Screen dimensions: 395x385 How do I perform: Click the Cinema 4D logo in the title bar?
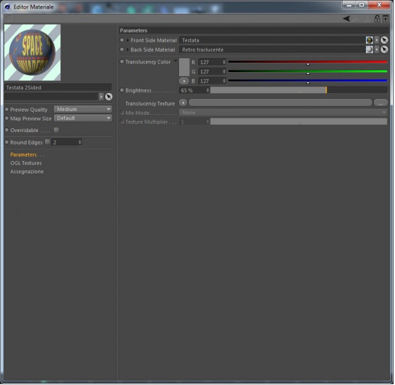pos(7,7)
